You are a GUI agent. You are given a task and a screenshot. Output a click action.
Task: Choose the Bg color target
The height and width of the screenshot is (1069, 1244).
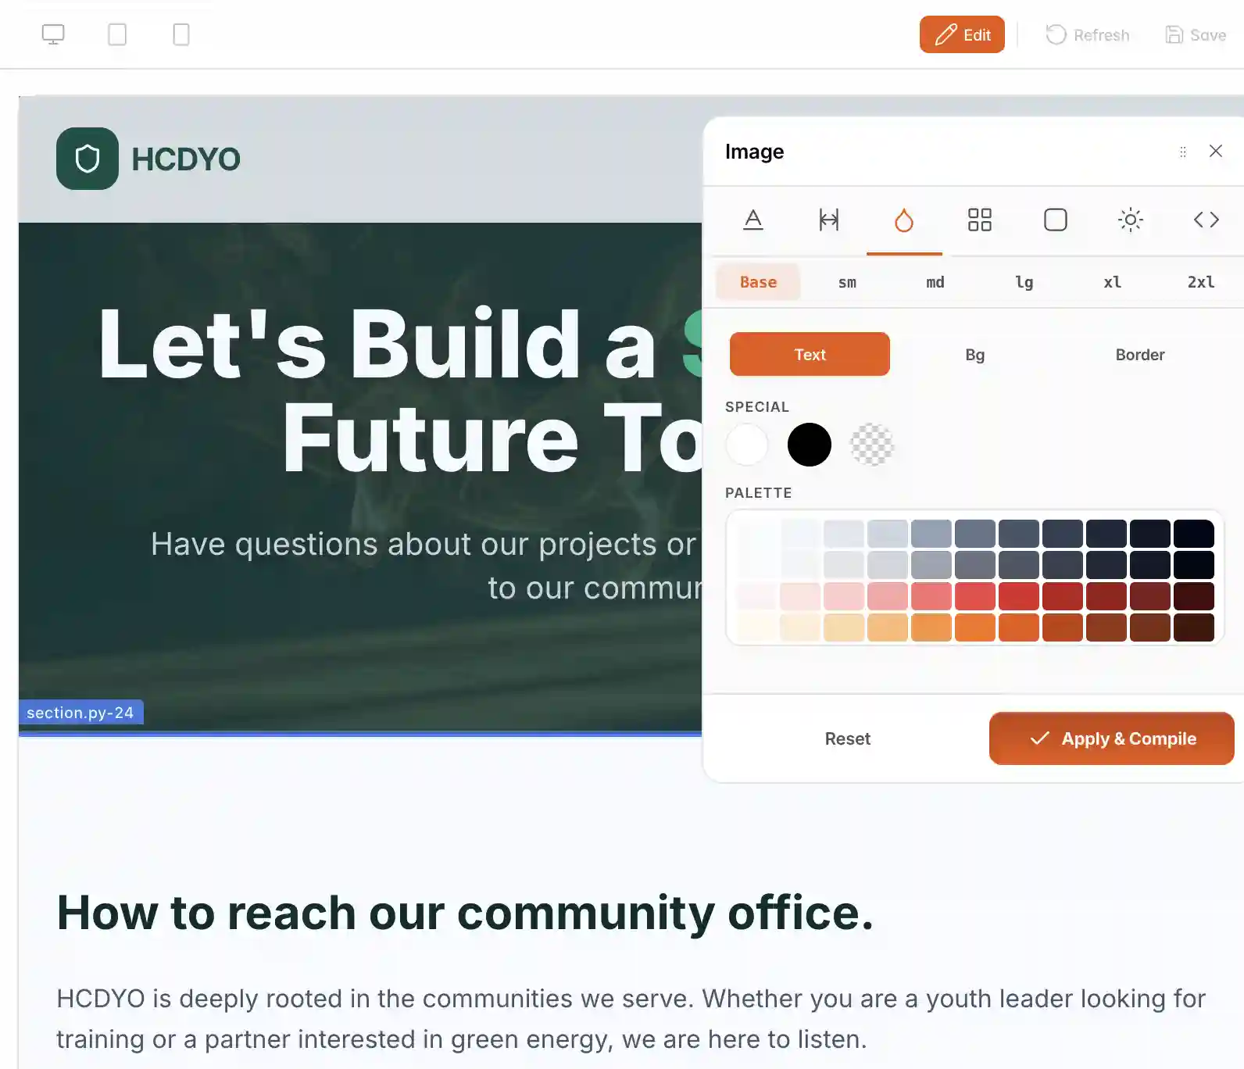click(x=975, y=354)
